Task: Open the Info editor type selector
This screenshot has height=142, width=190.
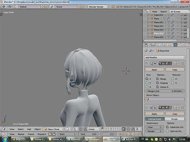Action: (4, 7)
